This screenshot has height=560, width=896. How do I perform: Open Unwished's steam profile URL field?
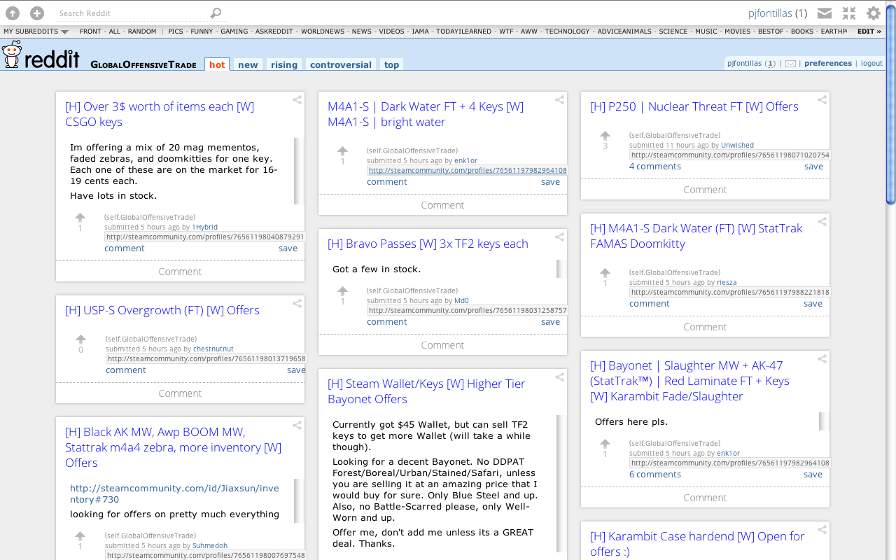click(x=729, y=155)
